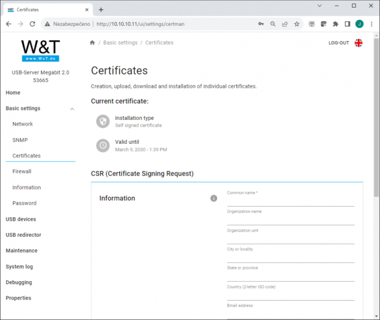The image size is (380, 320).
Task: Share this page via share icon
Action: (x=285, y=24)
